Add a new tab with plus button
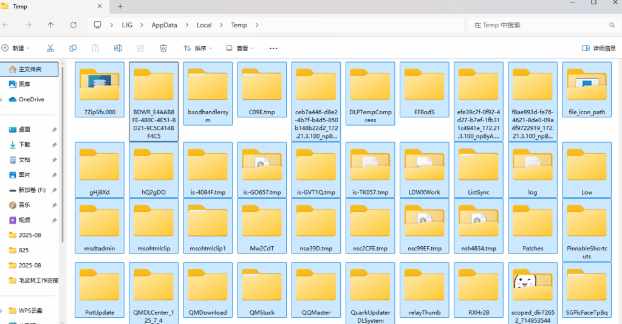622x324 pixels. [x=120, y=6]
